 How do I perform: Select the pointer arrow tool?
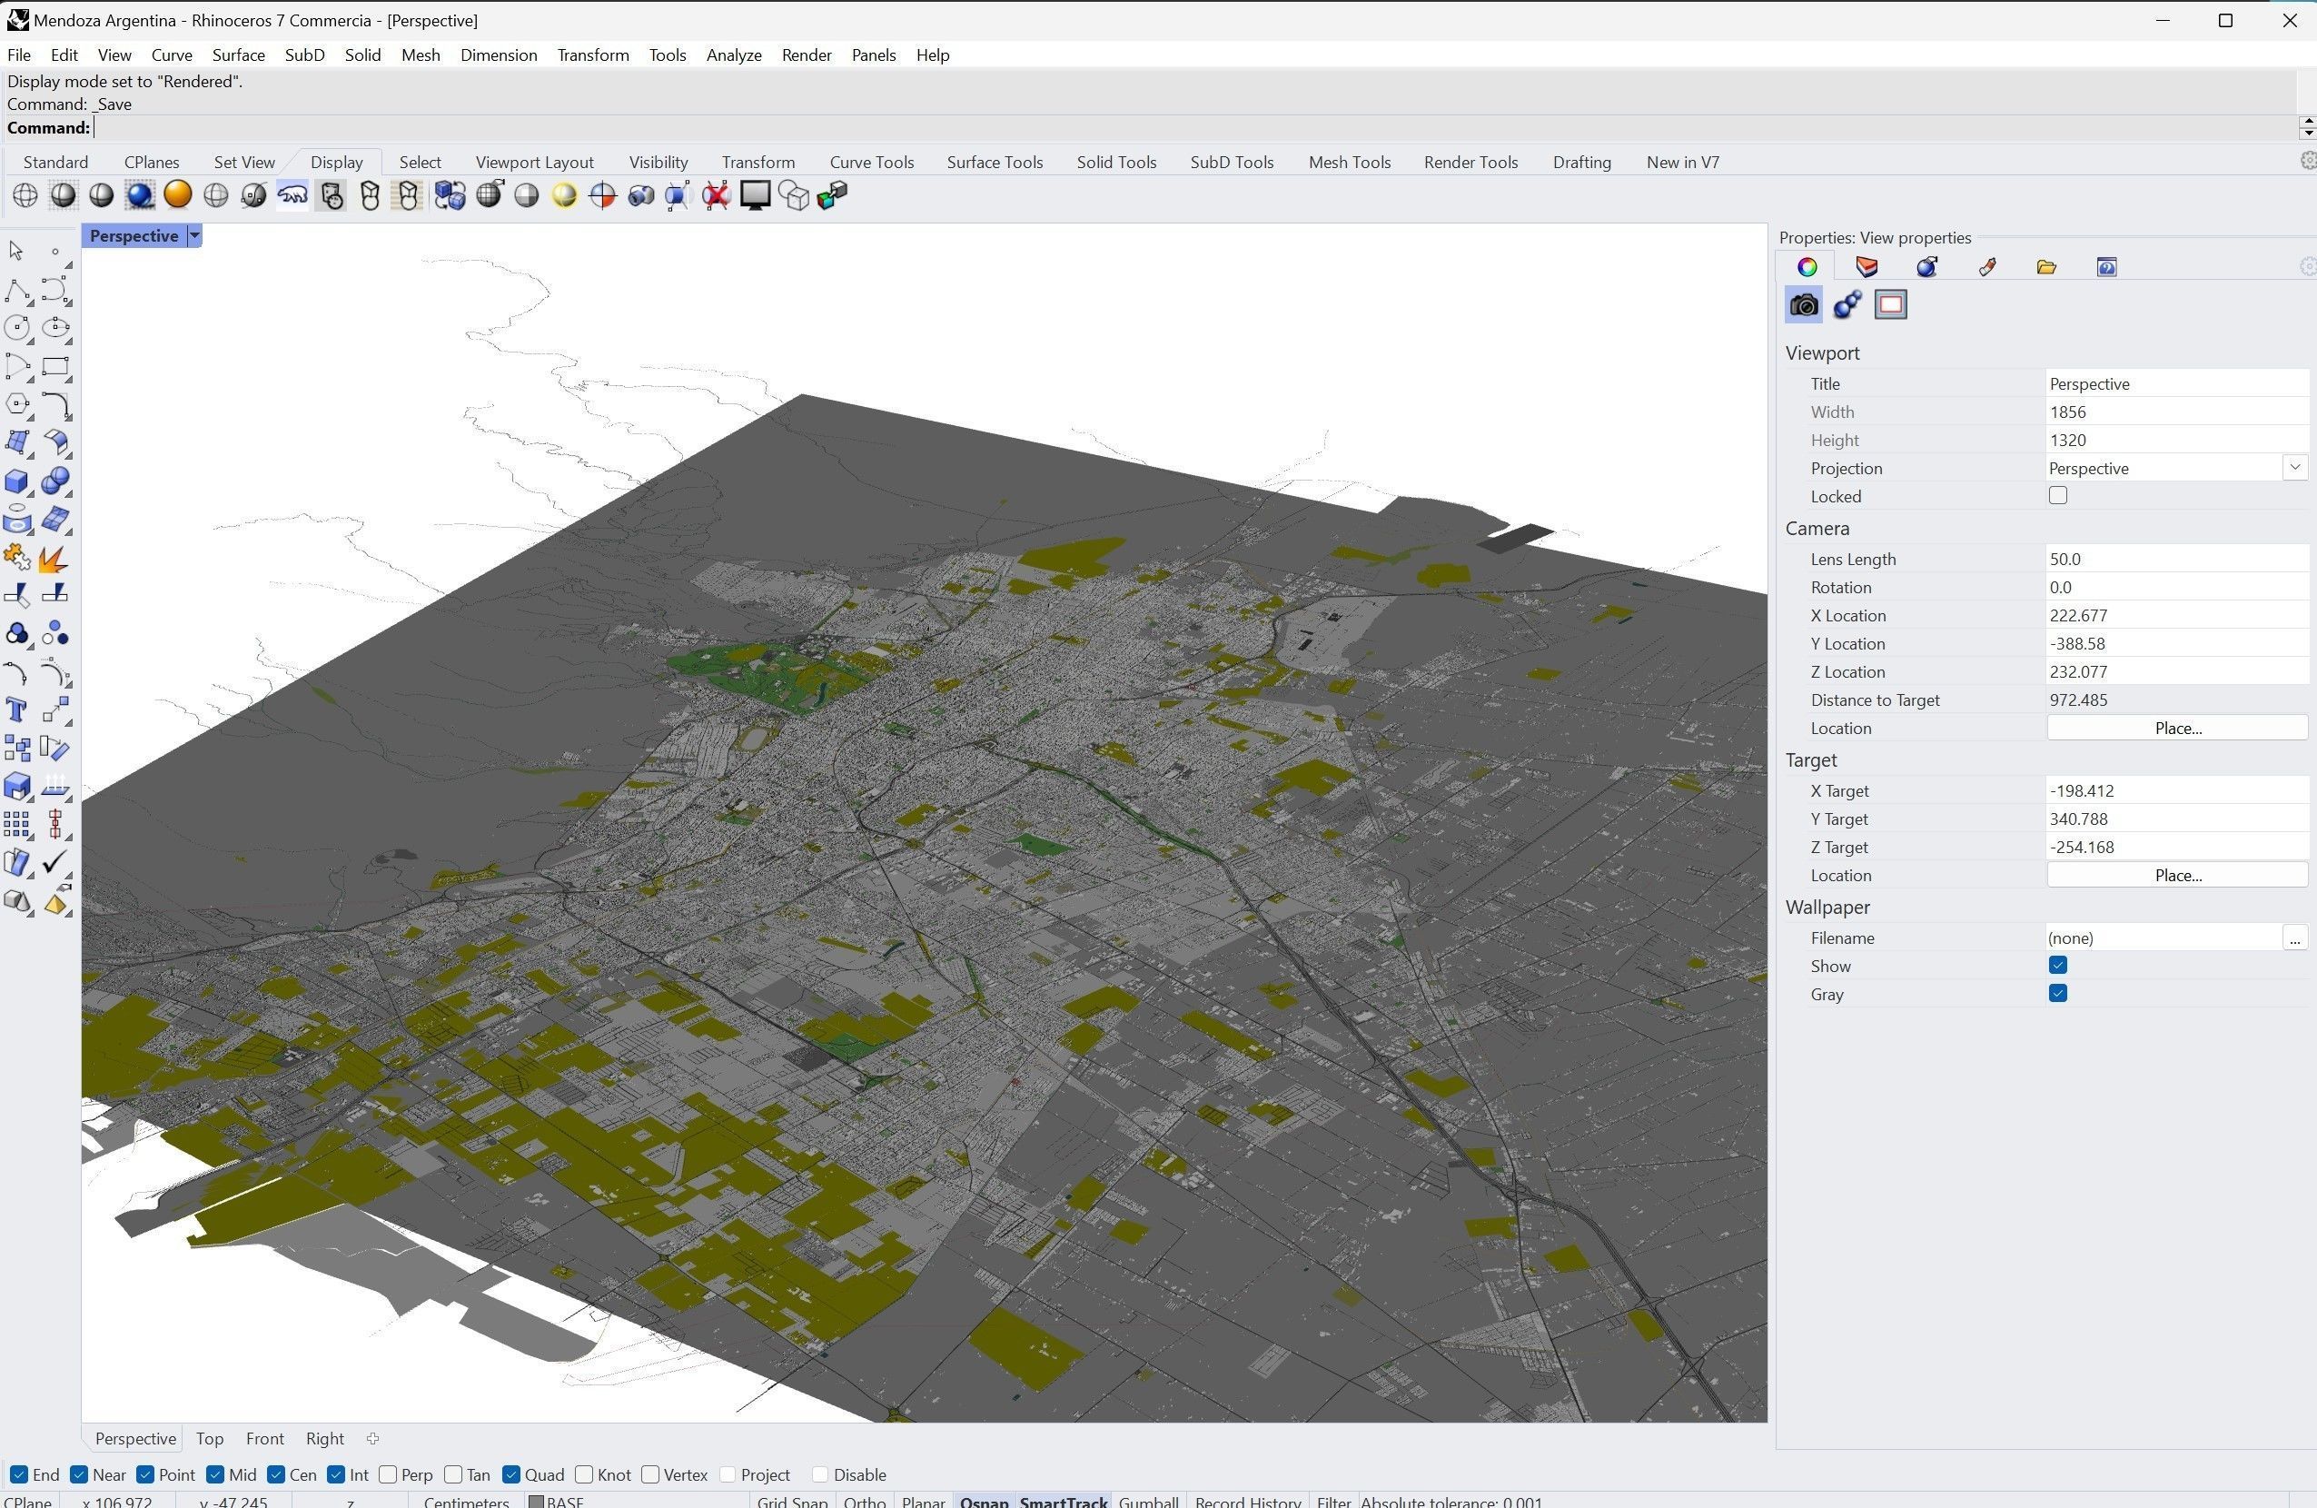pos(15,251)
